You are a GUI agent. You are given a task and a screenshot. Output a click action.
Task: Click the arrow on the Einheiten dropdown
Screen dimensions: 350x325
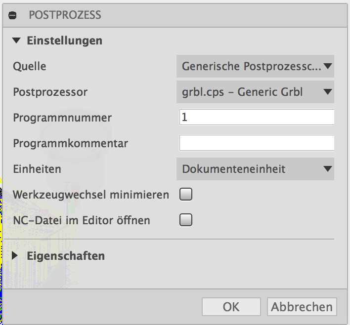point(327,169)
